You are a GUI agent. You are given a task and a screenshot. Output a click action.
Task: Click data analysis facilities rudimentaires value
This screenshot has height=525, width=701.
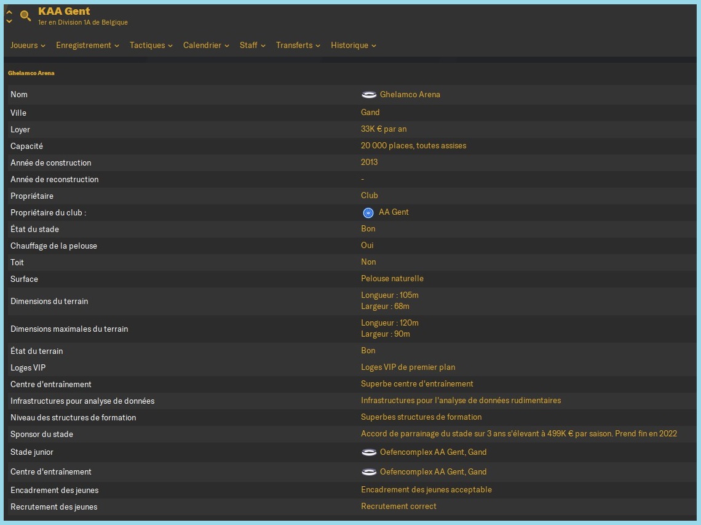point(461,400)
